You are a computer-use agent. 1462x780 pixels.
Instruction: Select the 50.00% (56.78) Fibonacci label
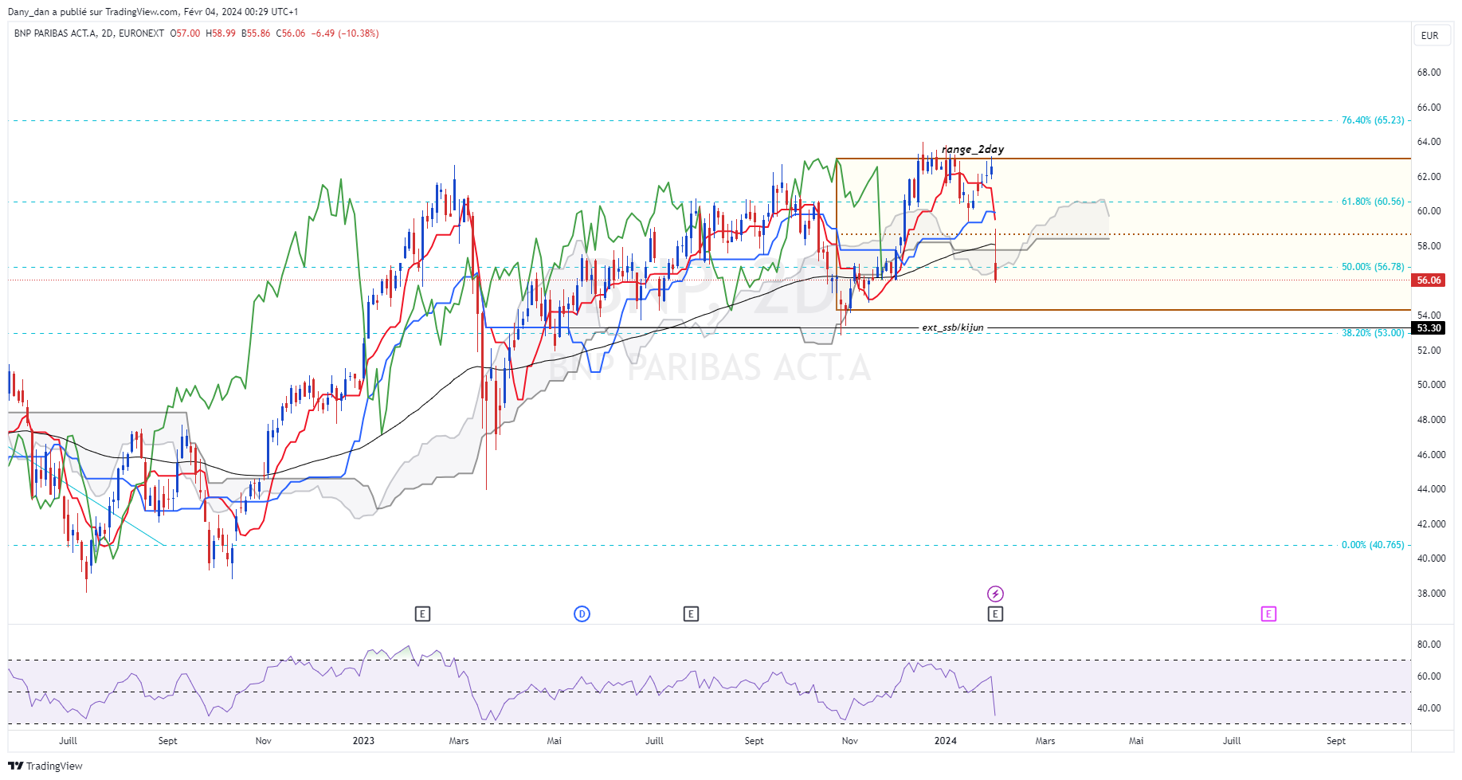tap(1373, 267)
